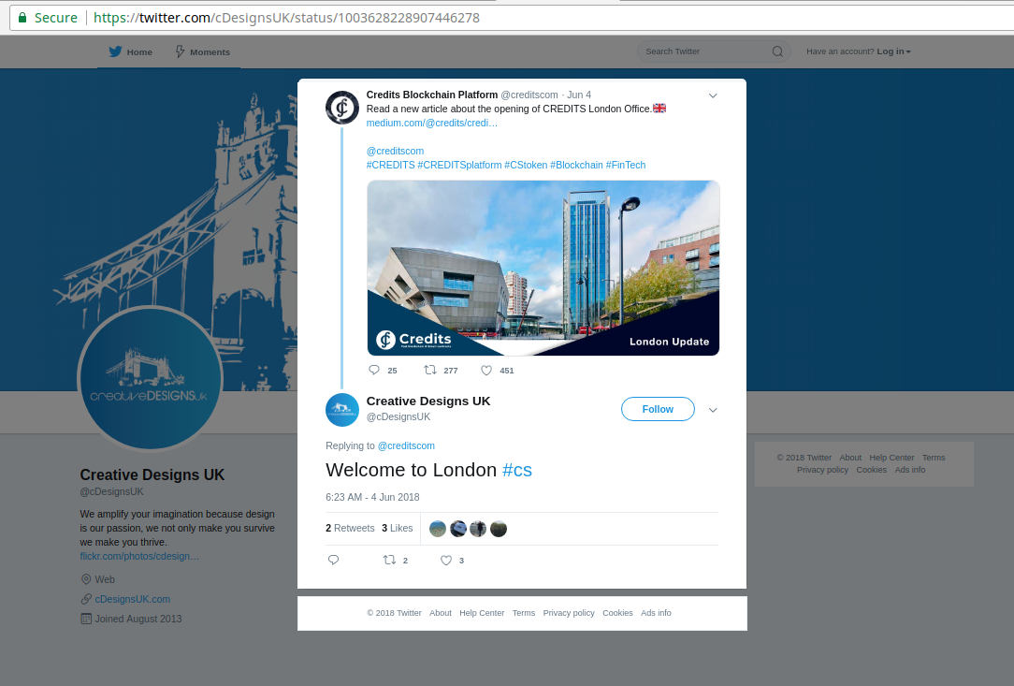Open Privacy policy in modal footer

(x=569, y=613)
